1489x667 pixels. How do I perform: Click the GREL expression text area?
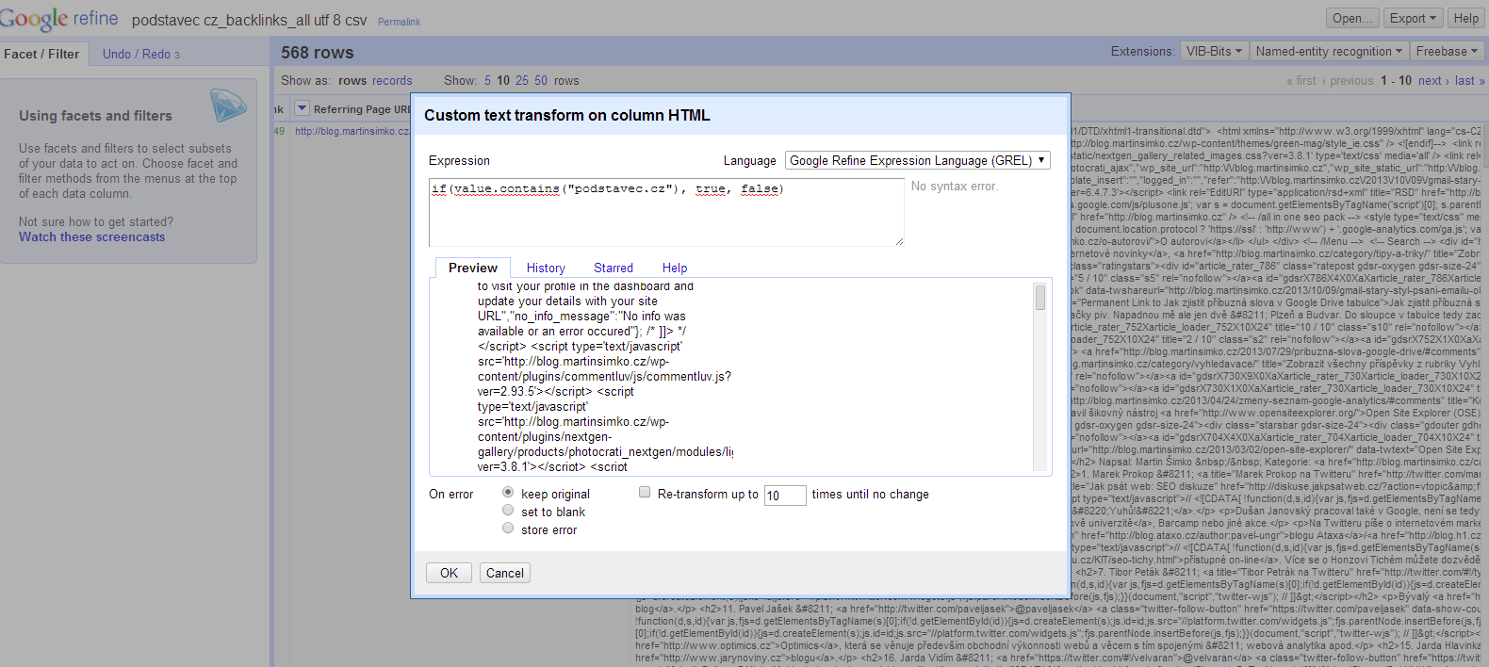pos(666,212)
